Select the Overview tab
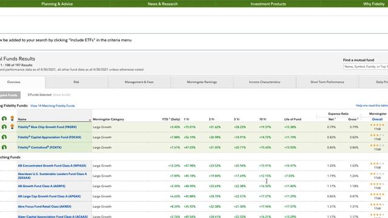This screenshot has width=388, height=218. click(x=13, y=82)
